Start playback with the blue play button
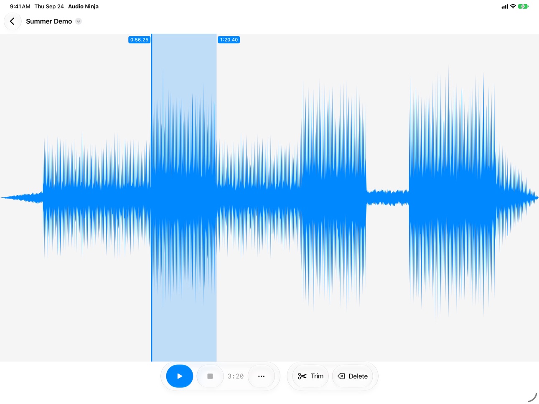Screen dimensions: 539x404 coord(180,376)
